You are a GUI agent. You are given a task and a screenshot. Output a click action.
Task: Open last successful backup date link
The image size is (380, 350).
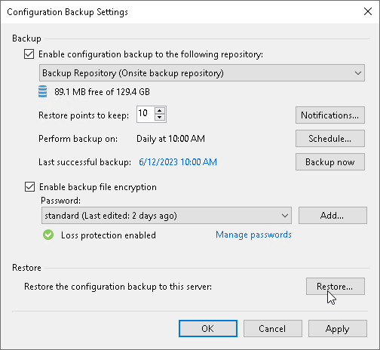[178, 162]
